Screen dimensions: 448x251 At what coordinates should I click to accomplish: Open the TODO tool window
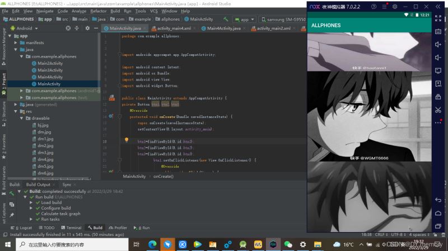(46, 228)
